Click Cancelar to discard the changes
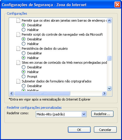Screen dimensions: 122x140 point(105,130)
